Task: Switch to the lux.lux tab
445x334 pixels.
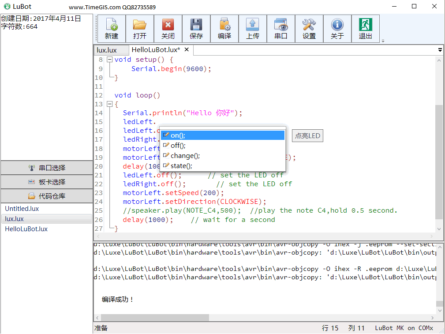Action: pyautogui.click(x=111, y=50)
